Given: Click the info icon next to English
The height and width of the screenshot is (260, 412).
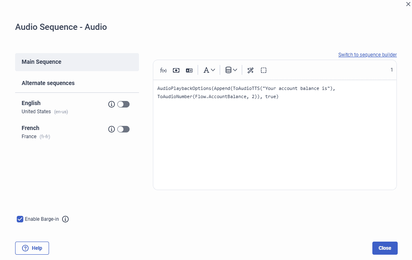Looking at the screenshot, I should tap(111, 104).
